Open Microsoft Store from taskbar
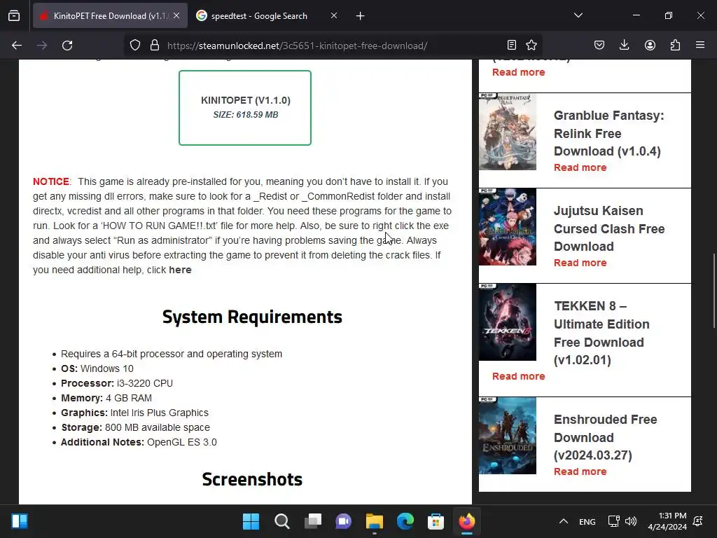This screenshot has width=717, height=538. pos(436,521)
